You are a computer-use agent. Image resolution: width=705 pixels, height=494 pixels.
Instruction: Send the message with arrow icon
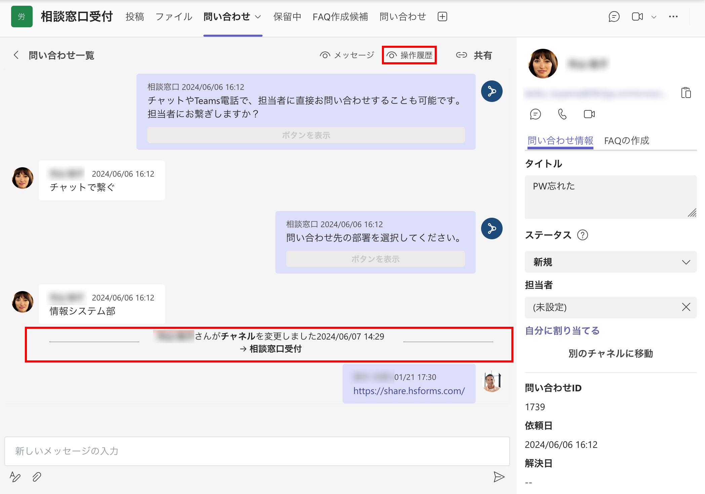(499, 477)
